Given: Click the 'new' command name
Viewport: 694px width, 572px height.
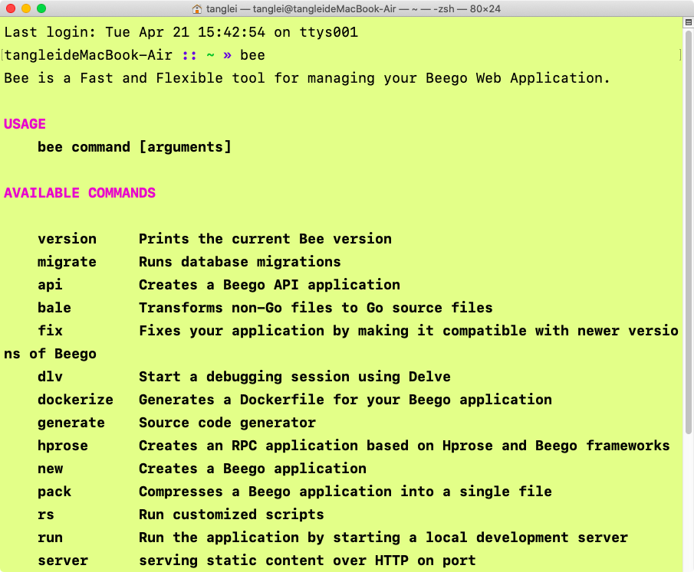Looking at the screenshot, I should pyautogui.click(x=50, y=469).
